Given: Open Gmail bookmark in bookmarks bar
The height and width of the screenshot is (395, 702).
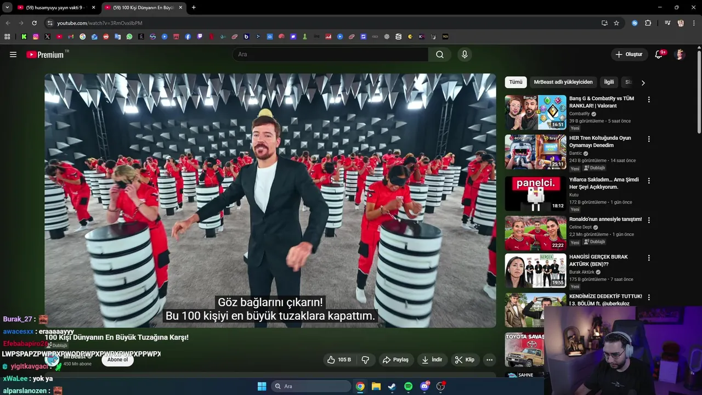Looking at the screenshot, I should pyautogui.click(x=71, y=37).
